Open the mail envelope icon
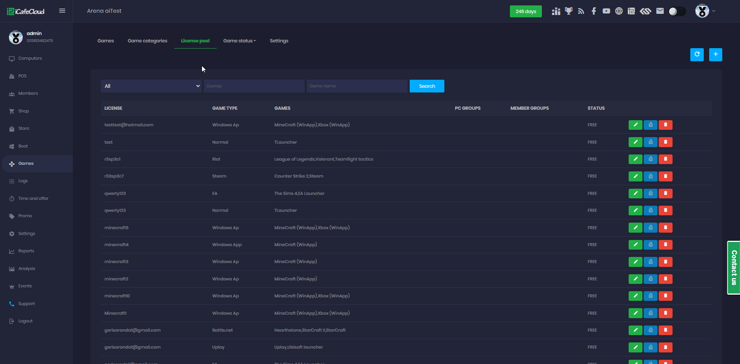Image resolution: width=740 pixels, height=364 pixels. [x=660, y=11]
